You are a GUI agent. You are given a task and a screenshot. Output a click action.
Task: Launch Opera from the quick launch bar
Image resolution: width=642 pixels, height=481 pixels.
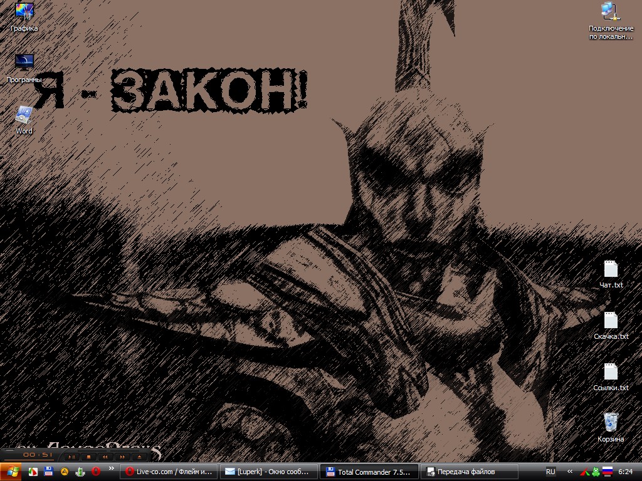96,472
